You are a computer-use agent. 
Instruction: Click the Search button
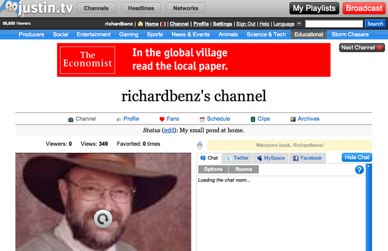375,24
